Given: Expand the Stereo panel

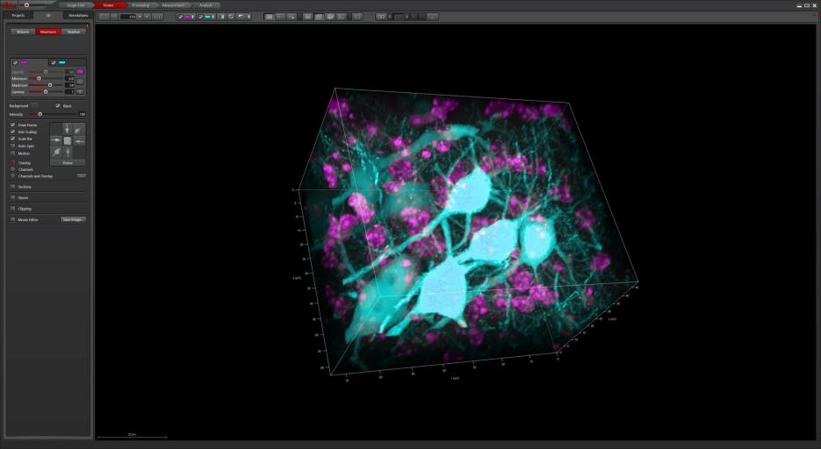Looking at the screenshot, I should click(12, 197).
